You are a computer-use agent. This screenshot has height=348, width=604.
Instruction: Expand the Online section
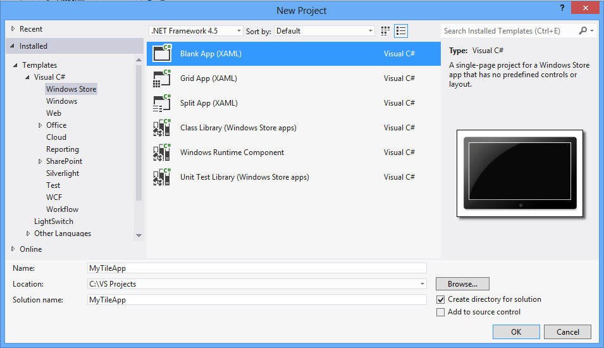(x=13, y=249)
